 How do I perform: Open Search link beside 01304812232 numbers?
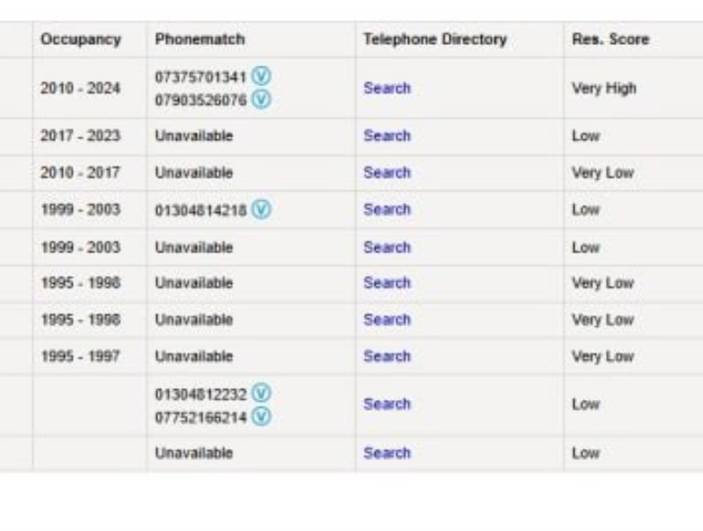[387, 404]
